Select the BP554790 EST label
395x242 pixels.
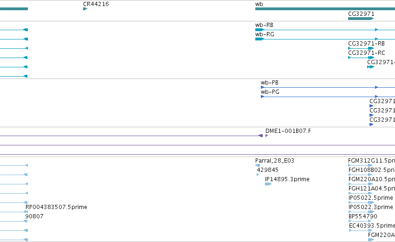tap(363, 216)
